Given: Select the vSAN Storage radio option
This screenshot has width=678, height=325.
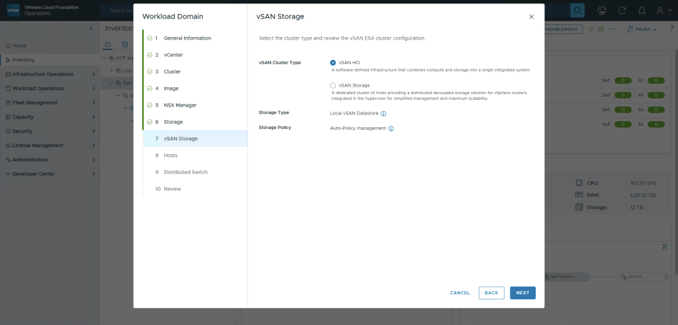Looking at the screenshot, I should click(333, 85).
